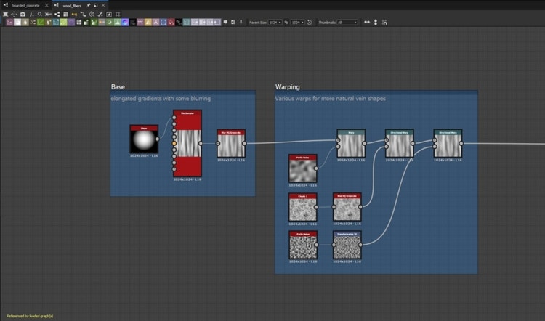
Task: Select the purple gradient sphere node icon
Action: coord(126,23)
